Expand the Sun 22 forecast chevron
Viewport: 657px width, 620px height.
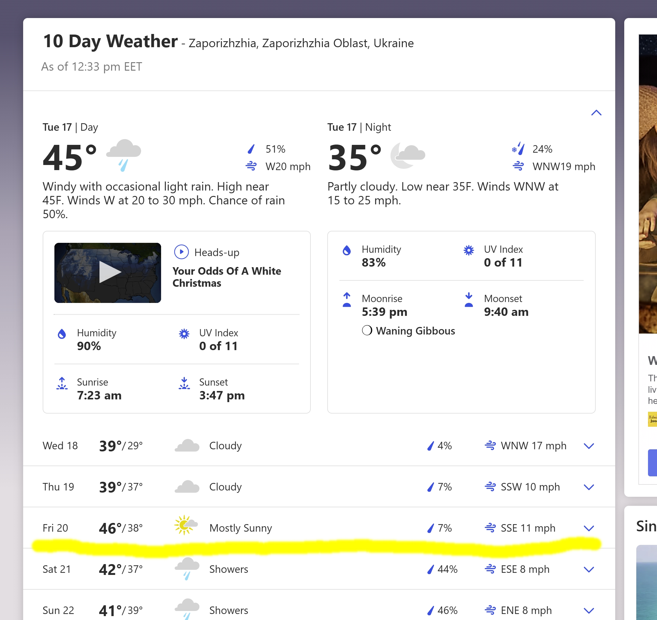click(588, 610)
